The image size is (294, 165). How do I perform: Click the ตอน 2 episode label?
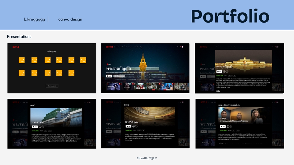(x=126, y=105)
